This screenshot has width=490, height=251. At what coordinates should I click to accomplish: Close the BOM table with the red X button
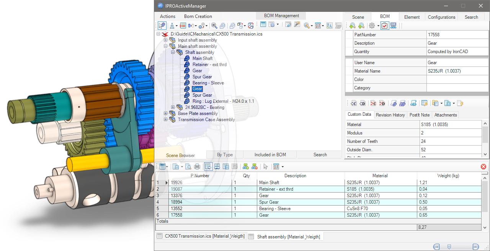483,166
